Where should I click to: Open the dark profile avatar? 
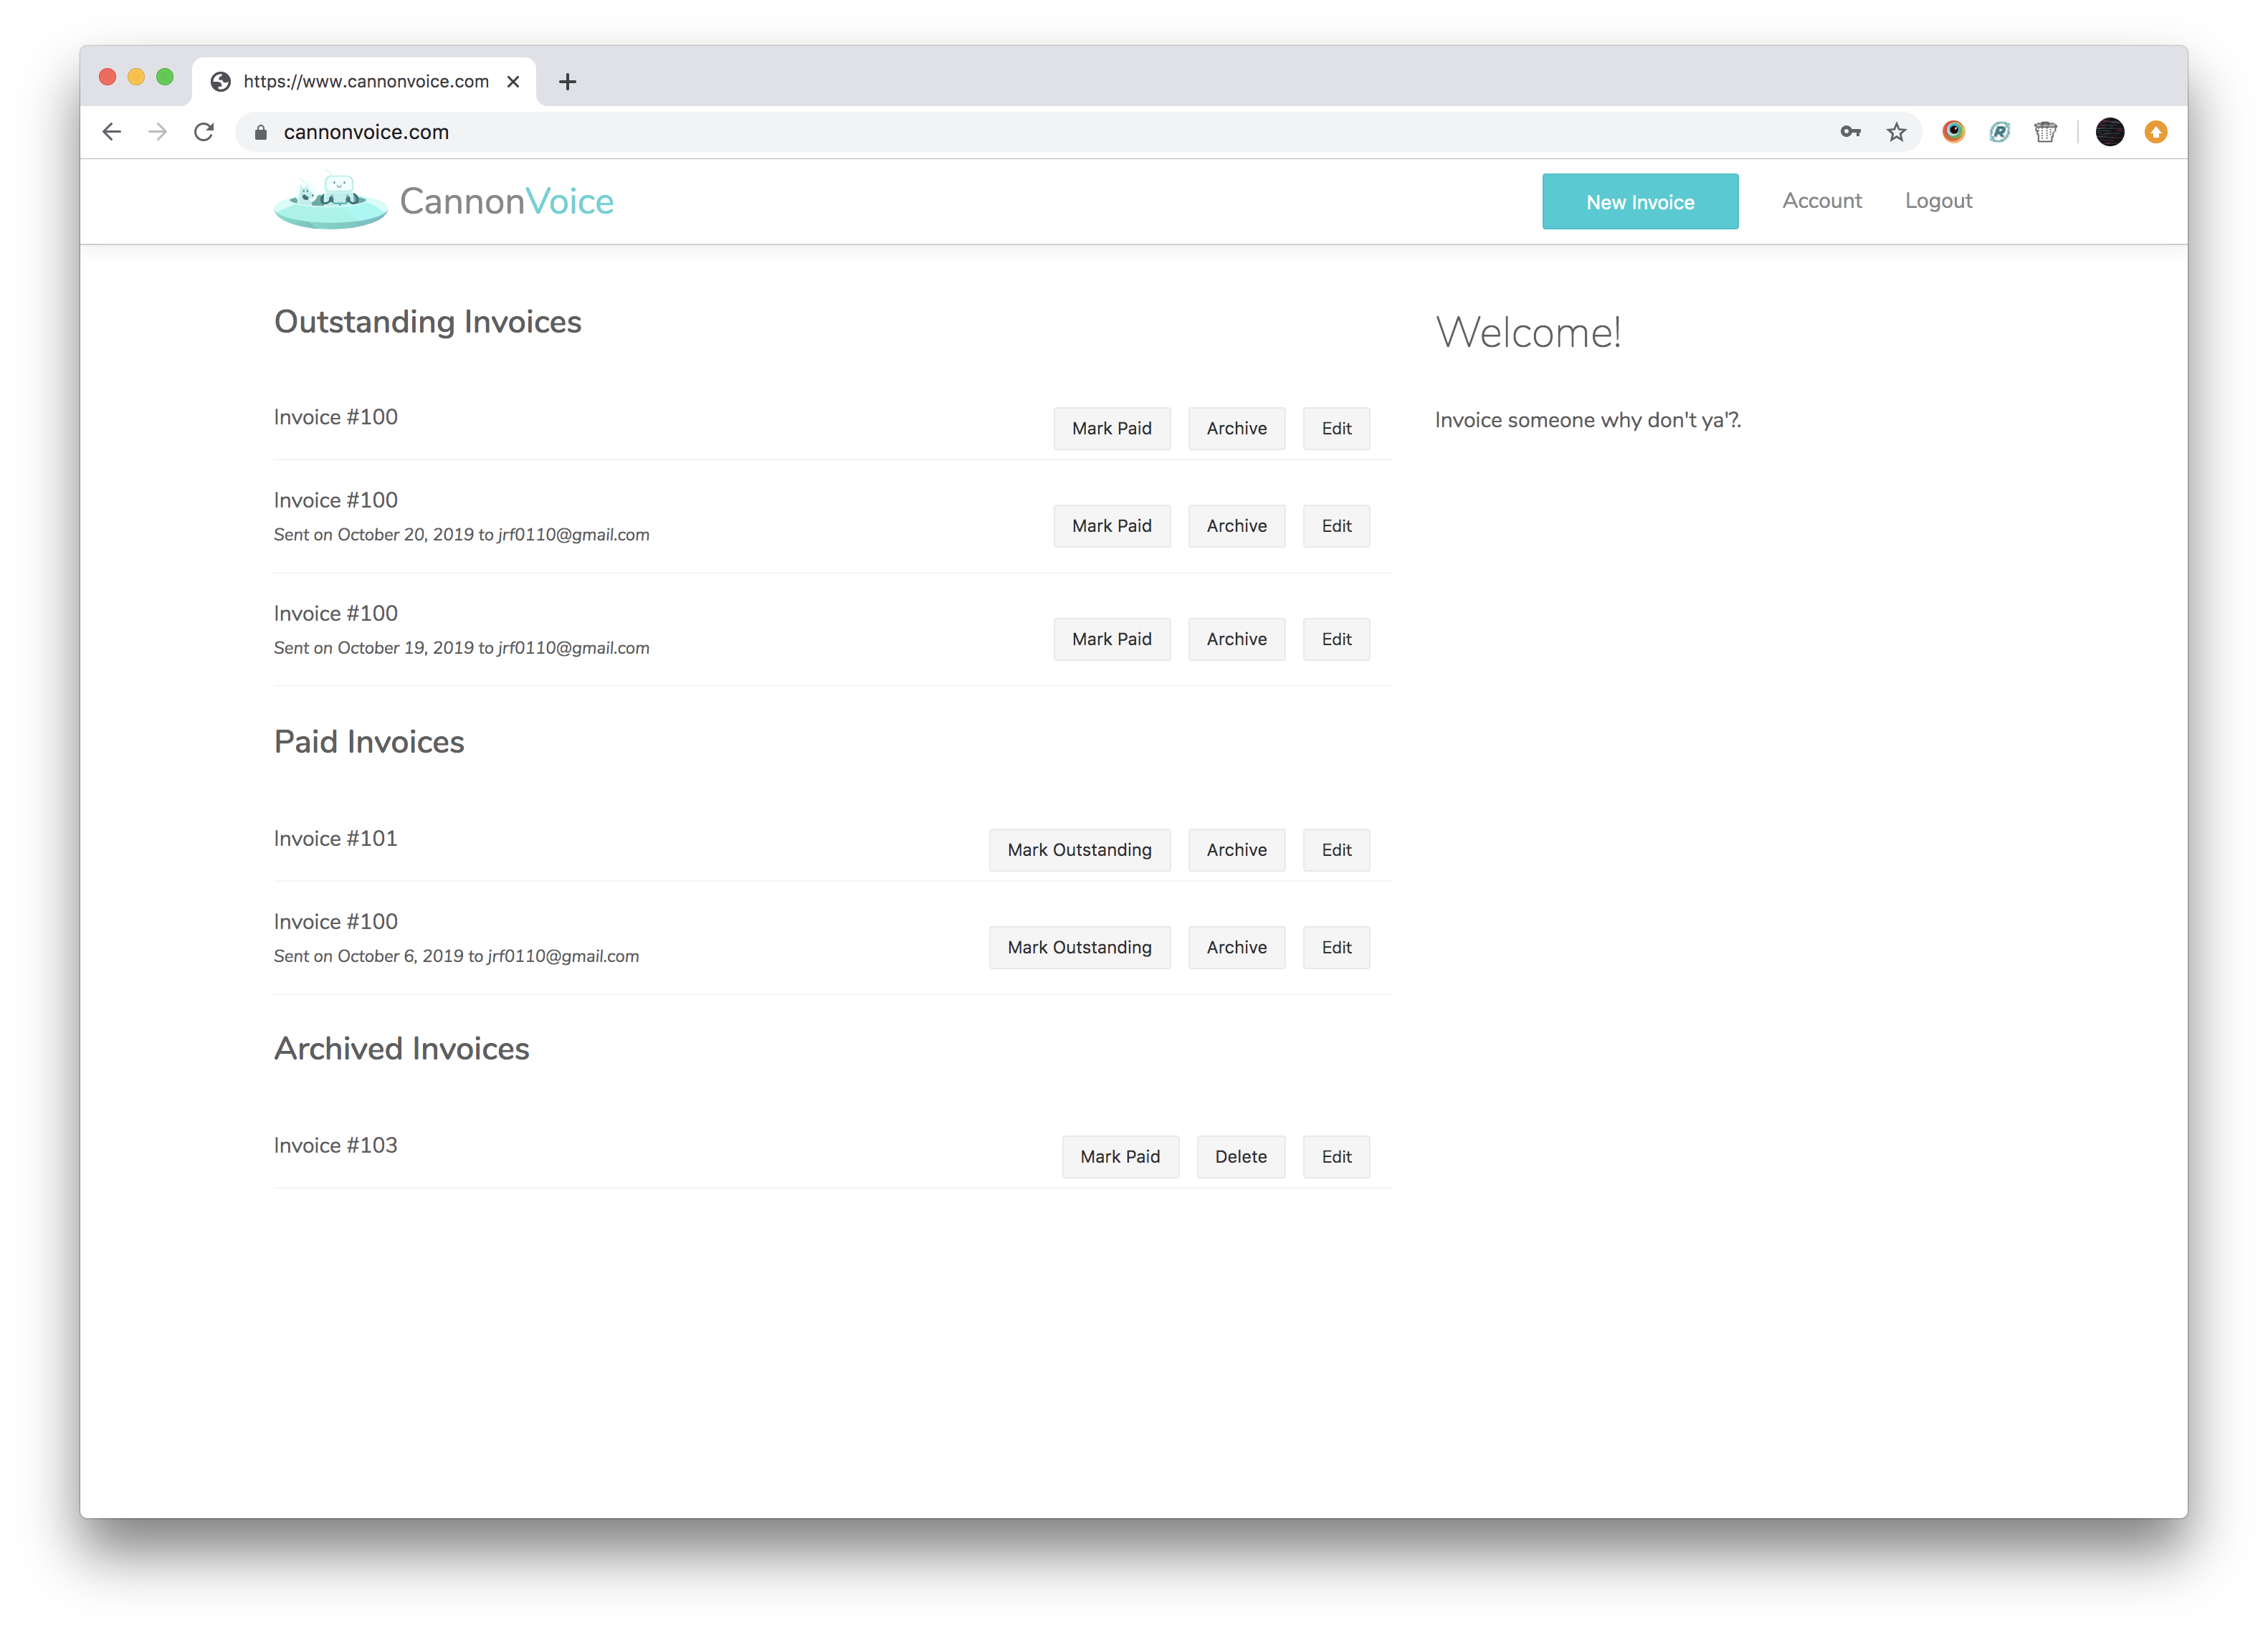click(2110, 132)
